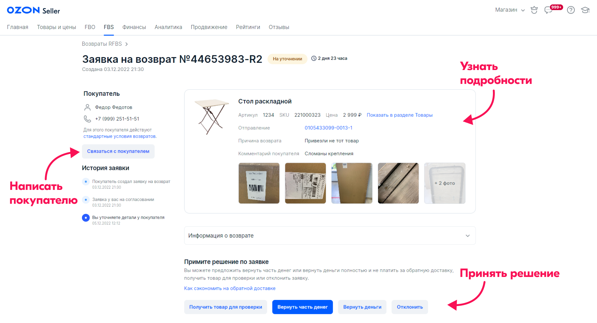Open shipment link 0105433099-0013-1
The width and height of the screenshot is (597, 323).
tap(328, 128)
